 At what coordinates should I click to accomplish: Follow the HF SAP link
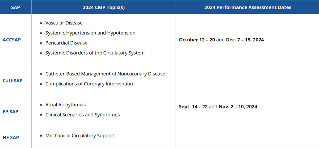[11, 137]
